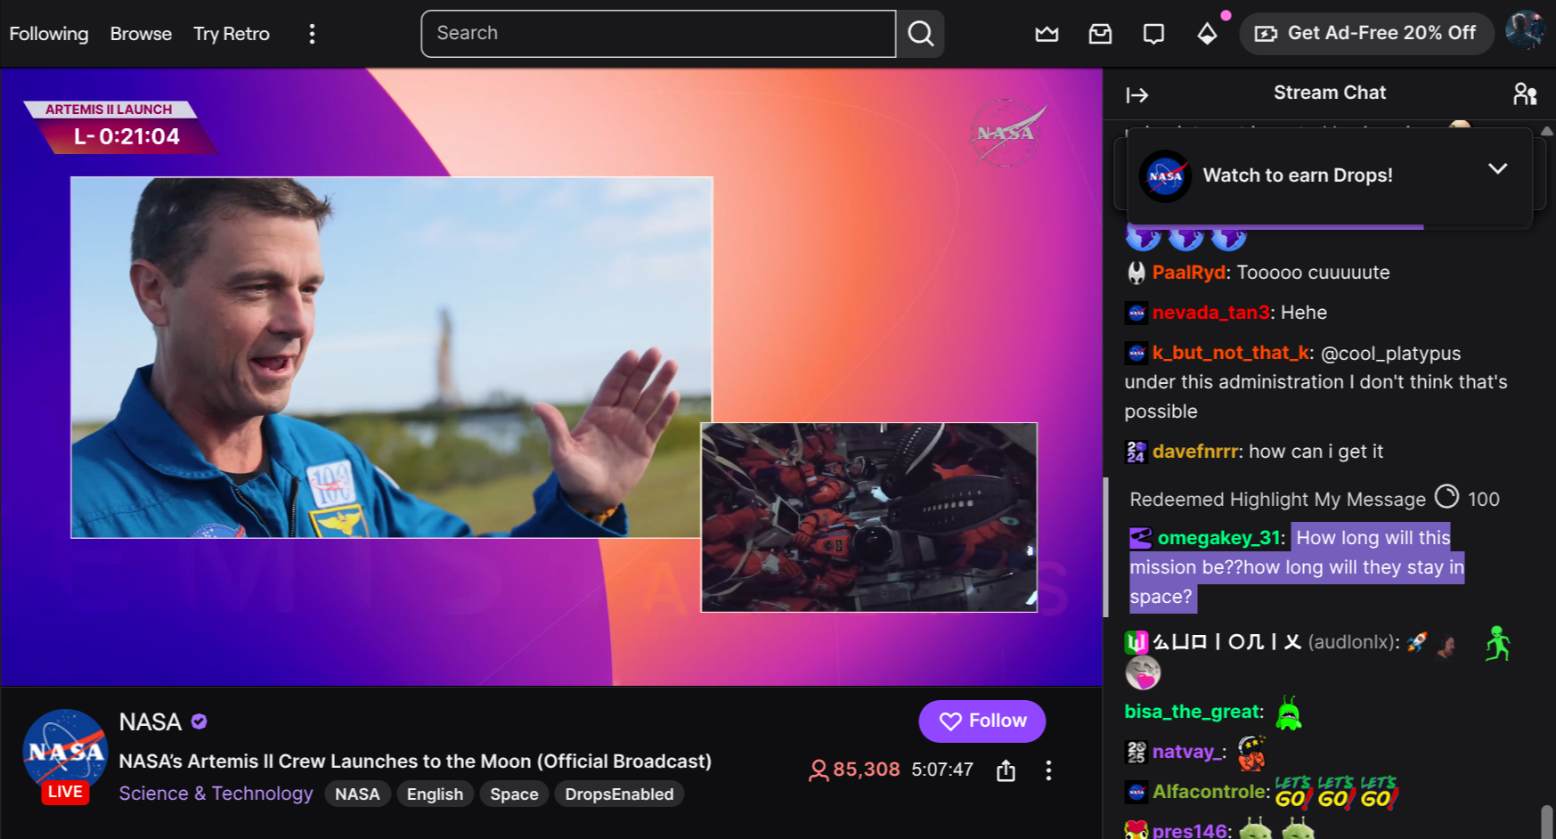The height and width of the screenshot is (839, 1556).
Task: Open the stream options three-dot menu
Action: coord(1048,770)
